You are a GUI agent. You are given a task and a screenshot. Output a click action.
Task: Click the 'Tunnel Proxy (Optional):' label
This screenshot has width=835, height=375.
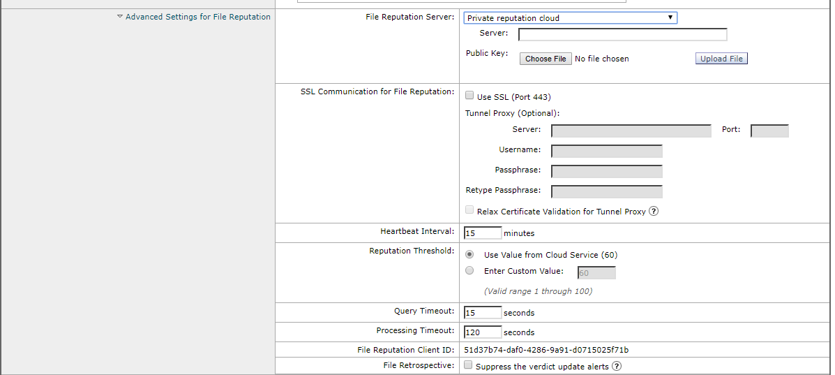[x=513, y=113]
